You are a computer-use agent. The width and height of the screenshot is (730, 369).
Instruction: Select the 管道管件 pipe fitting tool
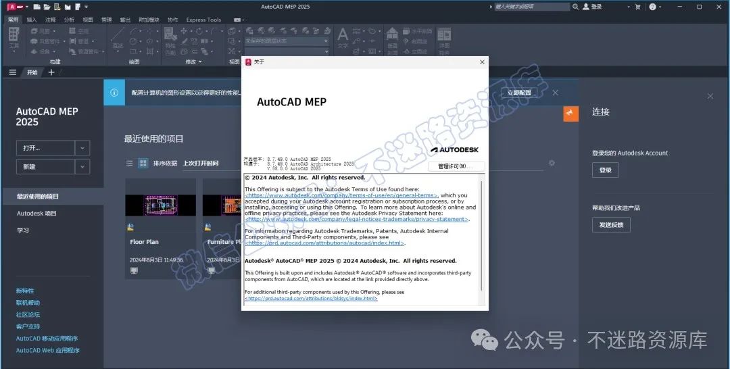point(87,51)
